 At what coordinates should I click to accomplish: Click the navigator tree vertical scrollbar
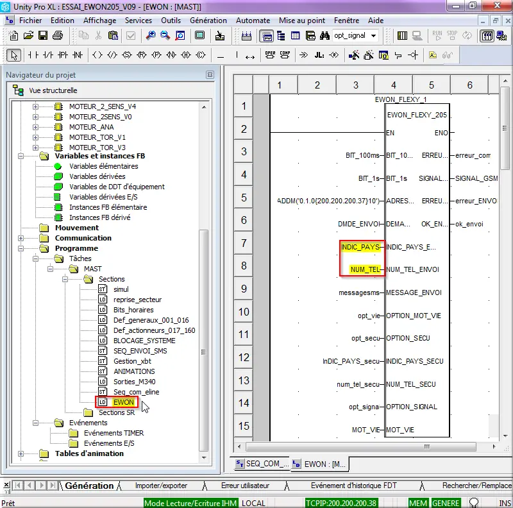tap(204, 341)
